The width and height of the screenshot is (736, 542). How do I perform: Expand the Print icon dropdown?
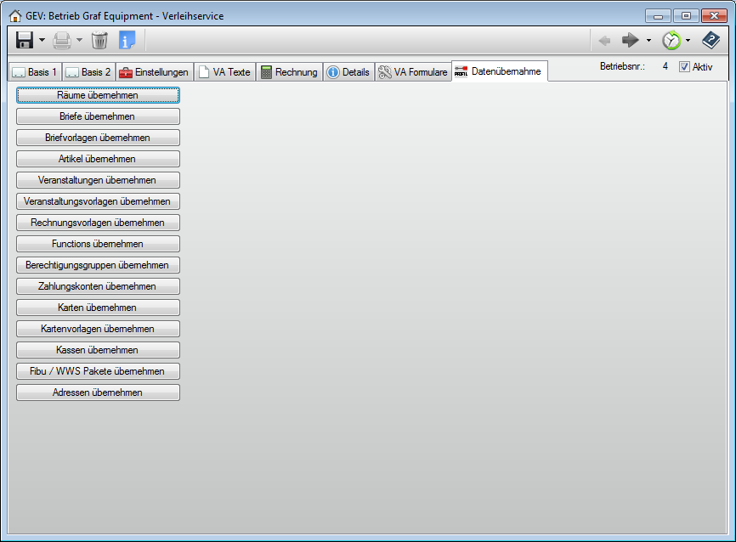78,40
